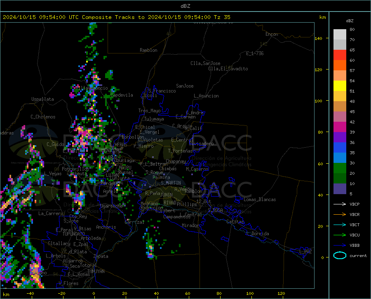Click the 'S_Francisco' map label
The image size is (371, 299).
click(x=162, y=91)
